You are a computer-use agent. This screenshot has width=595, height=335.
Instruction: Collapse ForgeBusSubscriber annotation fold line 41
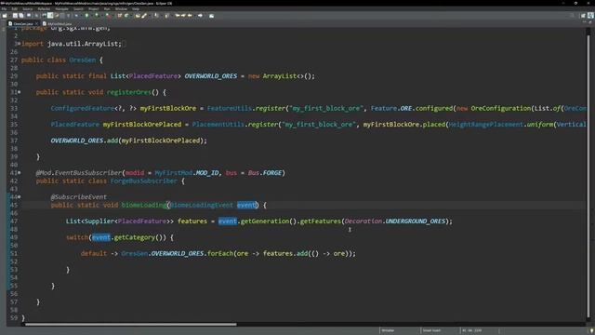click(20, 172)
